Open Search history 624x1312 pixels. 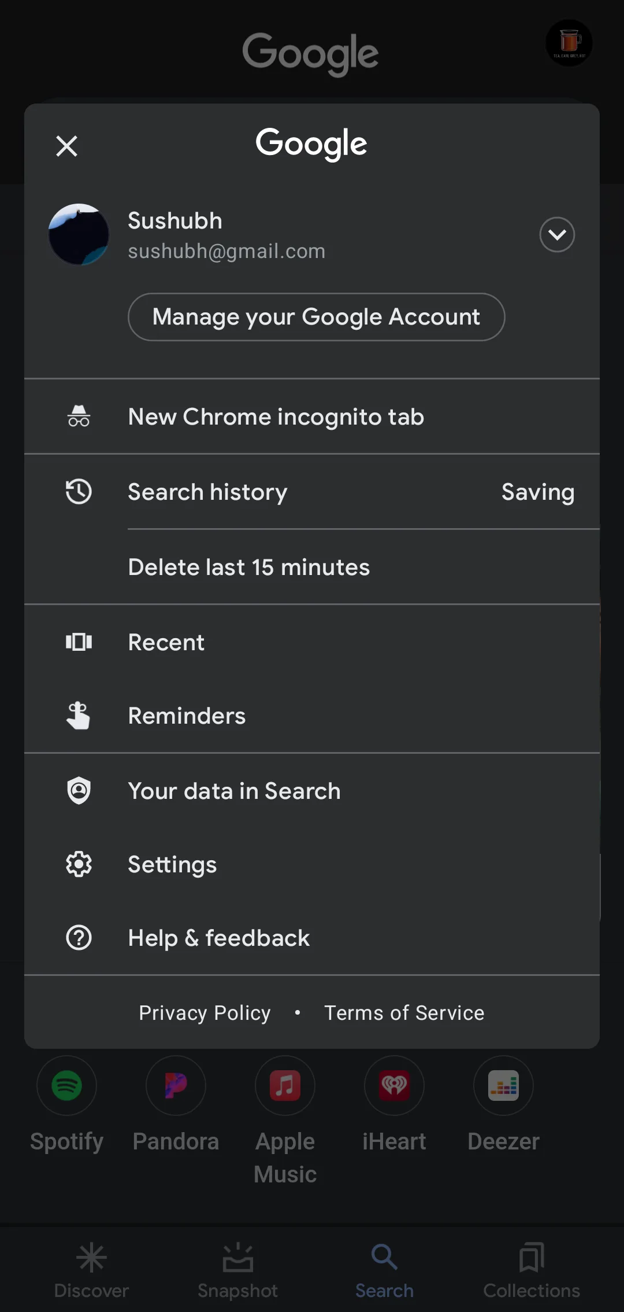(x=207, y=492)
